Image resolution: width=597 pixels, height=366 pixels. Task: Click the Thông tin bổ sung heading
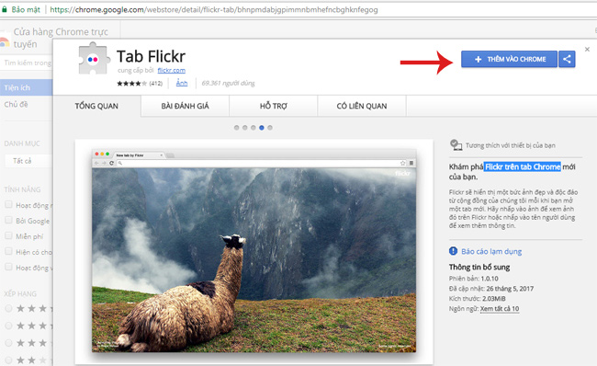pos(479,268)
